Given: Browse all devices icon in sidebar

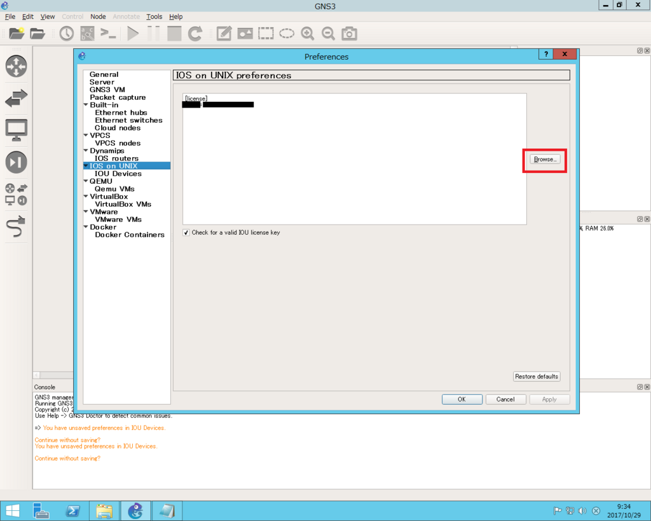Looking at the screenshot, I should pos(16,194).
